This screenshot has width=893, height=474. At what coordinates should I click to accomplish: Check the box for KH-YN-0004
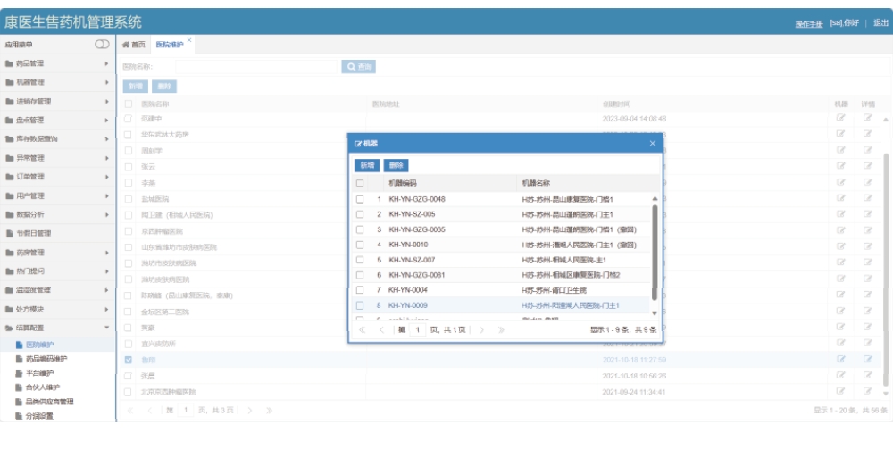pos(360,289)
